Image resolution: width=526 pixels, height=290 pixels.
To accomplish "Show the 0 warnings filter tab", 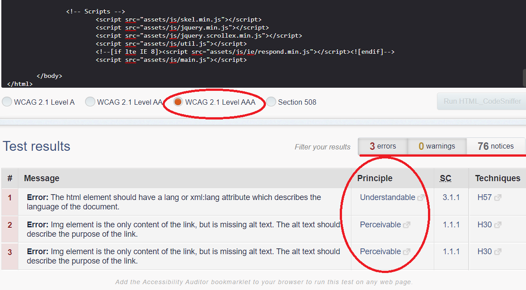I will (436, 146).
